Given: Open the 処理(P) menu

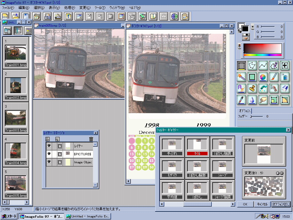Looking at the screenshot, I should coord(70,8).
